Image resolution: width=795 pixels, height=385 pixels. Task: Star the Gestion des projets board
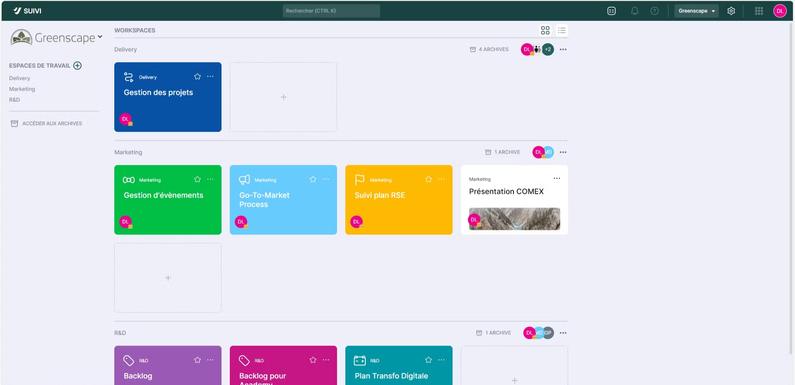coord(198,77)
